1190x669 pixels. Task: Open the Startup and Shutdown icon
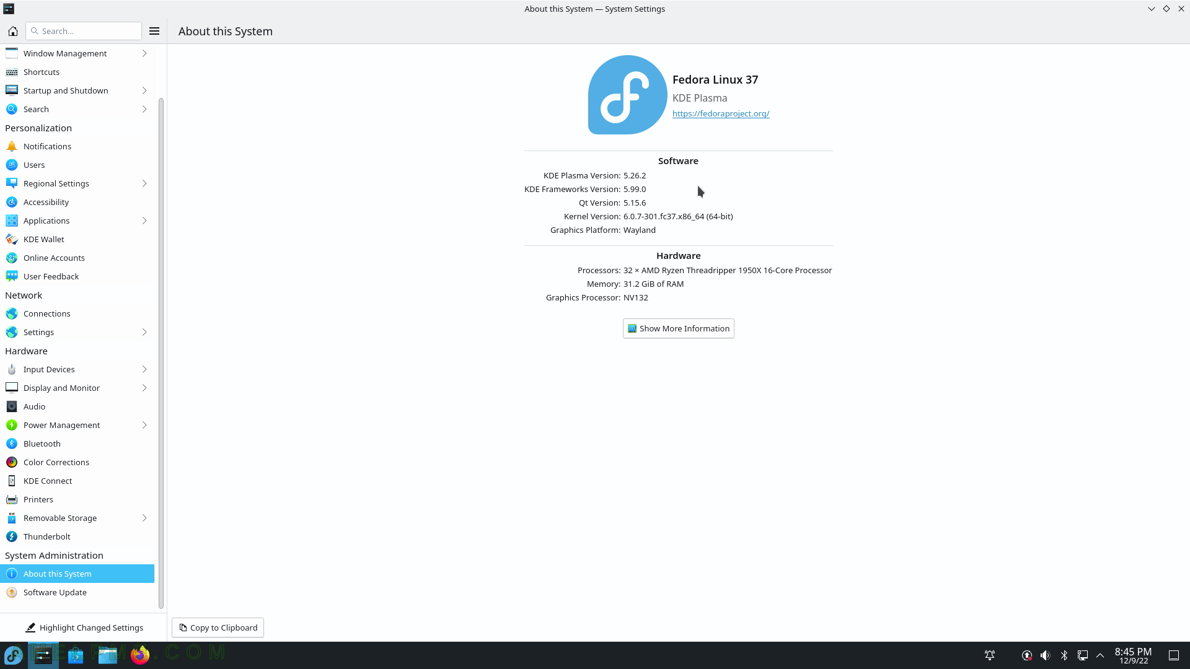click(12, 90)
